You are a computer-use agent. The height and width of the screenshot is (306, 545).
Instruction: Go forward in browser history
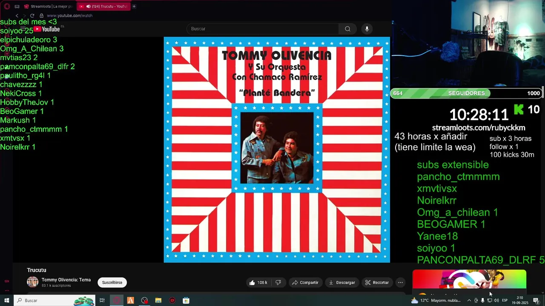24,16
